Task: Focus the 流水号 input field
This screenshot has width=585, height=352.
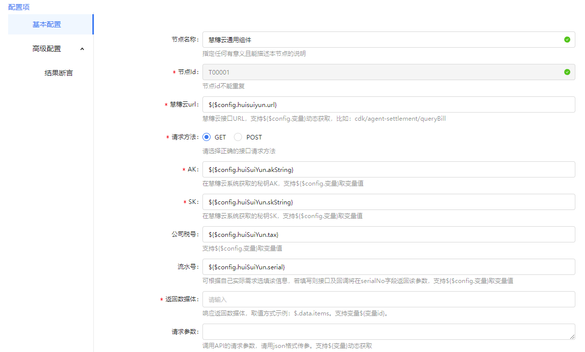Action: pos(388,267)
